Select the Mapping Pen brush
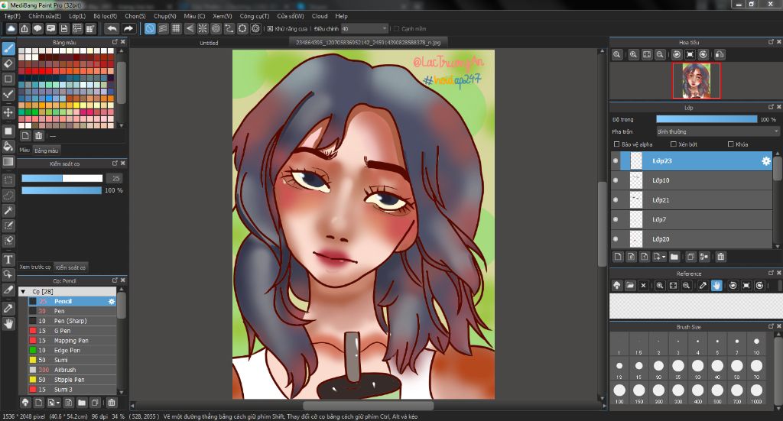The width and height of the screenshot is (783, 421). [72, 340]
